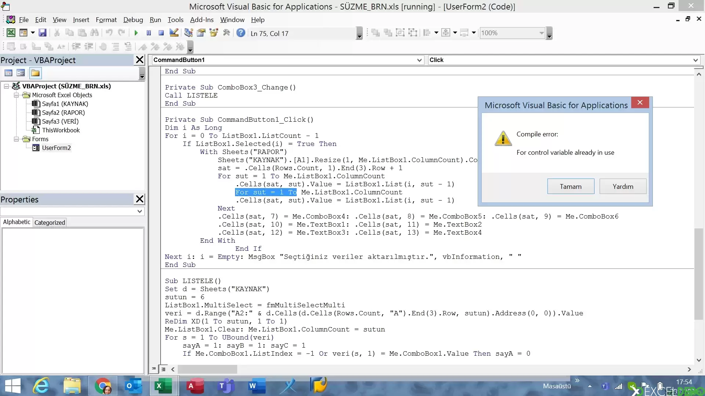Collapse the Forms folder
Image resolution: width=705 pixels, height=396 pixels.
16,139
